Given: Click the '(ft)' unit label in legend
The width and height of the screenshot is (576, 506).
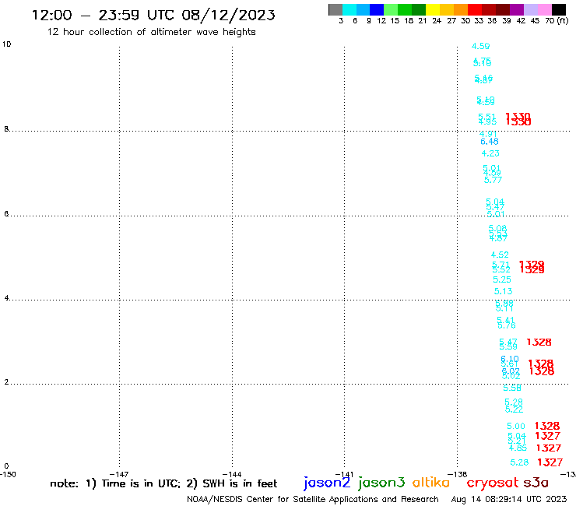Looking at the screenshot, I should click(x=563, y=20).
